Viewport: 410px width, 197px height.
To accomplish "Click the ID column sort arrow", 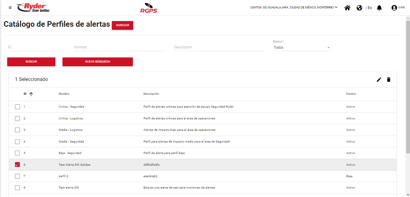I will 31,94.
